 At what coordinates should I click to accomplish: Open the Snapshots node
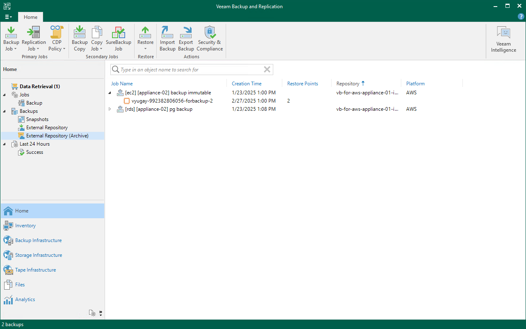[37, 119]
